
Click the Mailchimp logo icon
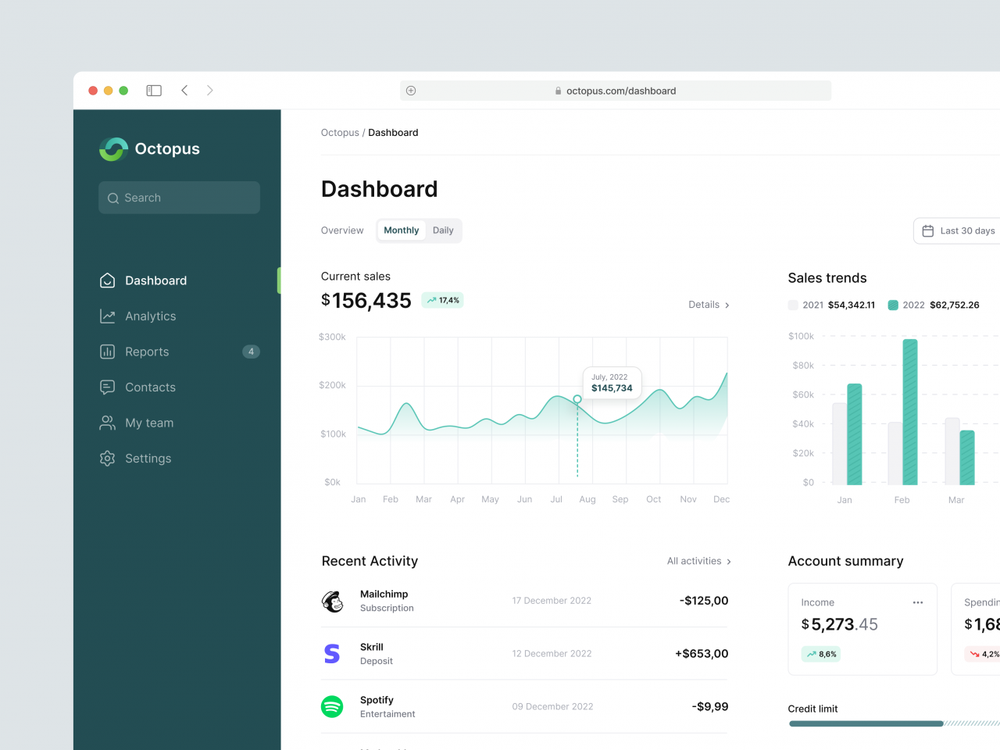click(333, 601)
